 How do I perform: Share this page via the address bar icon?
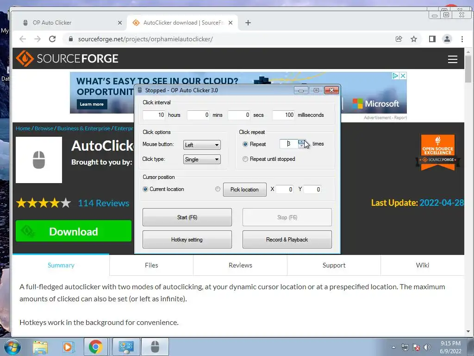(x=399, y=39)
